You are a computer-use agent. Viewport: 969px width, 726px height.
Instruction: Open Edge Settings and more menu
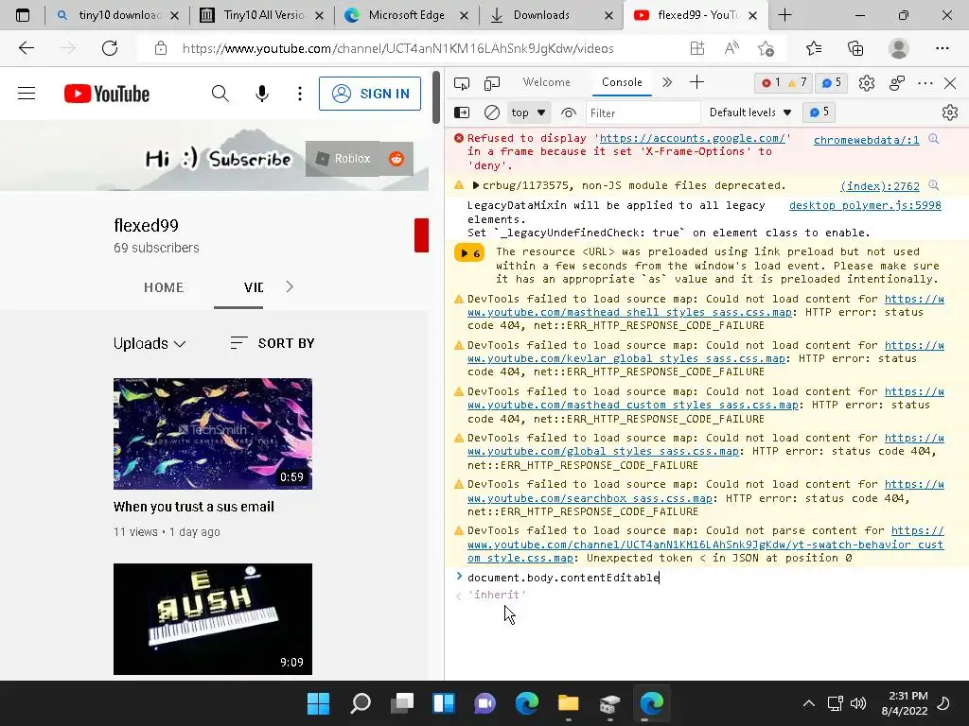coord(942,48)
